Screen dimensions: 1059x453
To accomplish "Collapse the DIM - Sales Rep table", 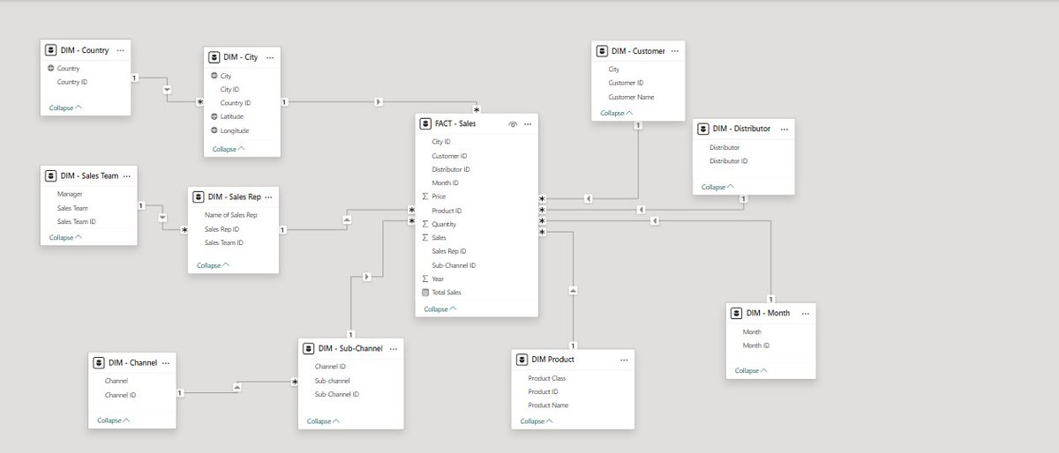I will pos(214,264).
